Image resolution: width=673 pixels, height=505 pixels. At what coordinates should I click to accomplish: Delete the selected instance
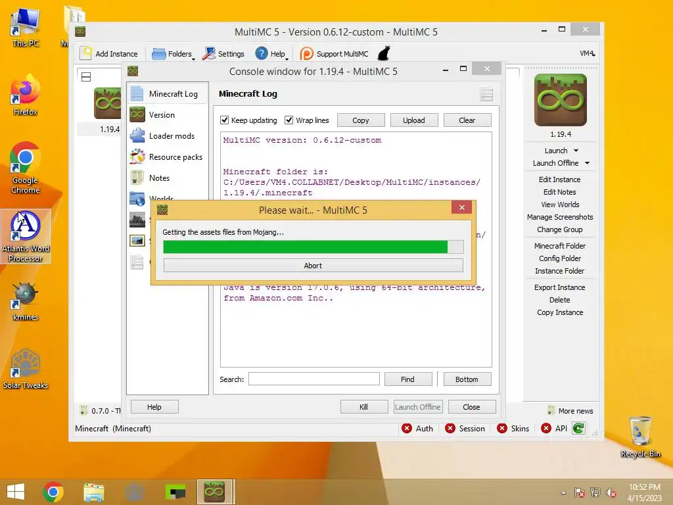560,300
